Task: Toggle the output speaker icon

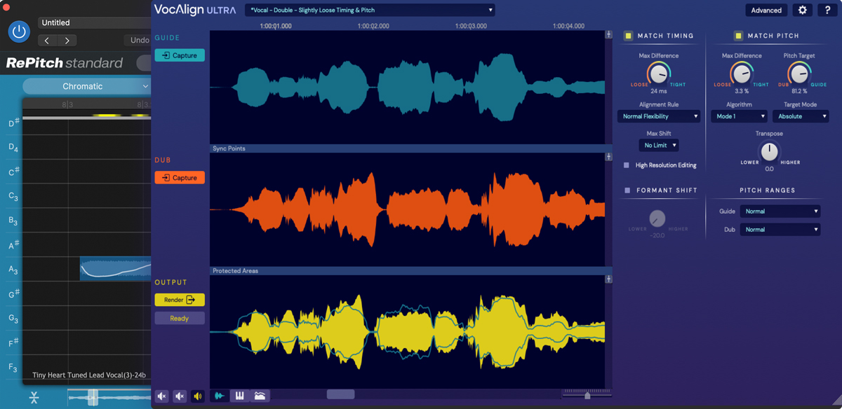Action: [197, 396]
